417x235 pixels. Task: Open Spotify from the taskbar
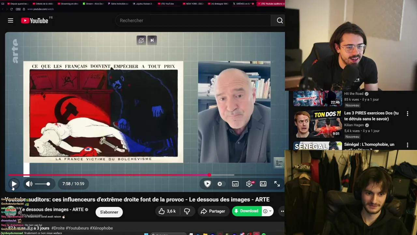[264, 234]
